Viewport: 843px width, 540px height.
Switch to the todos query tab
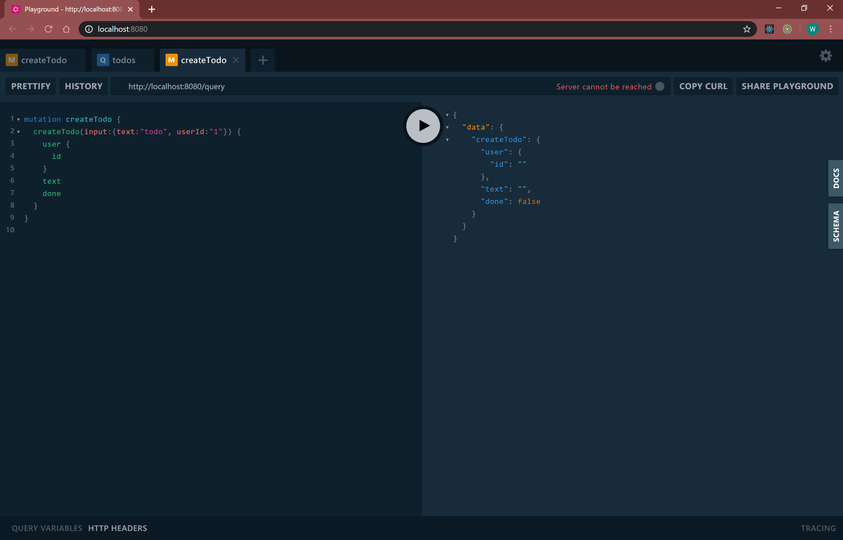[x=123, y=60]
